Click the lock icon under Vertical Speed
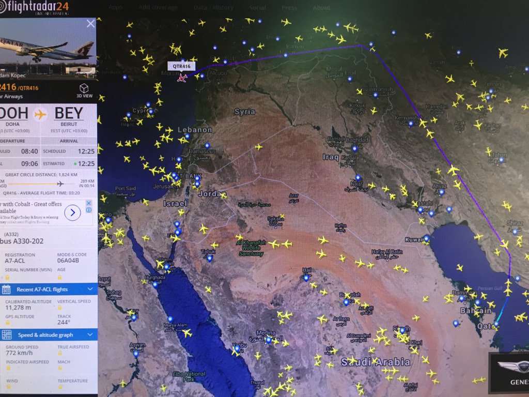Image resolution: width=529 pixels, height=397 pixels. [60, 308]
